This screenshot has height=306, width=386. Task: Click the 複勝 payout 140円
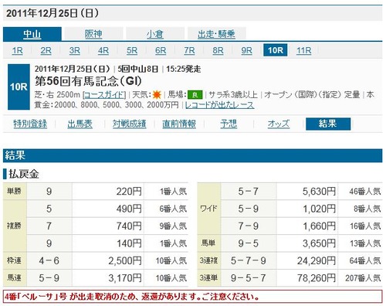click(129, 243)
